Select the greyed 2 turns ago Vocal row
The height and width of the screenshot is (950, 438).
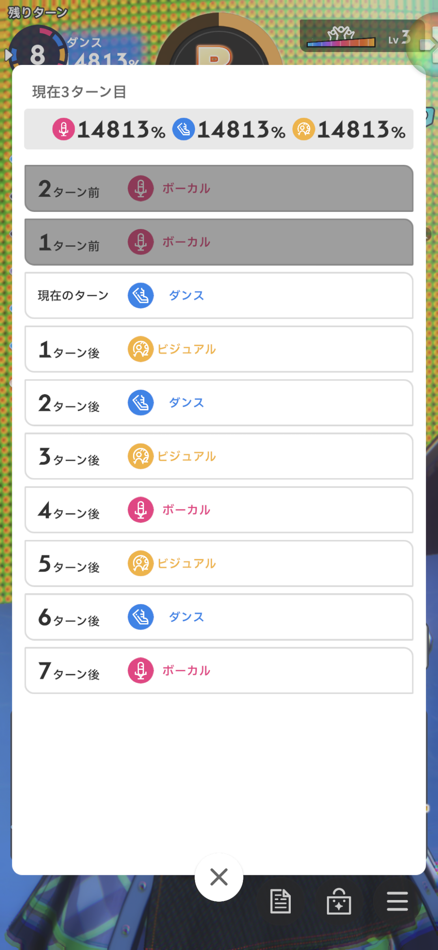219,188
